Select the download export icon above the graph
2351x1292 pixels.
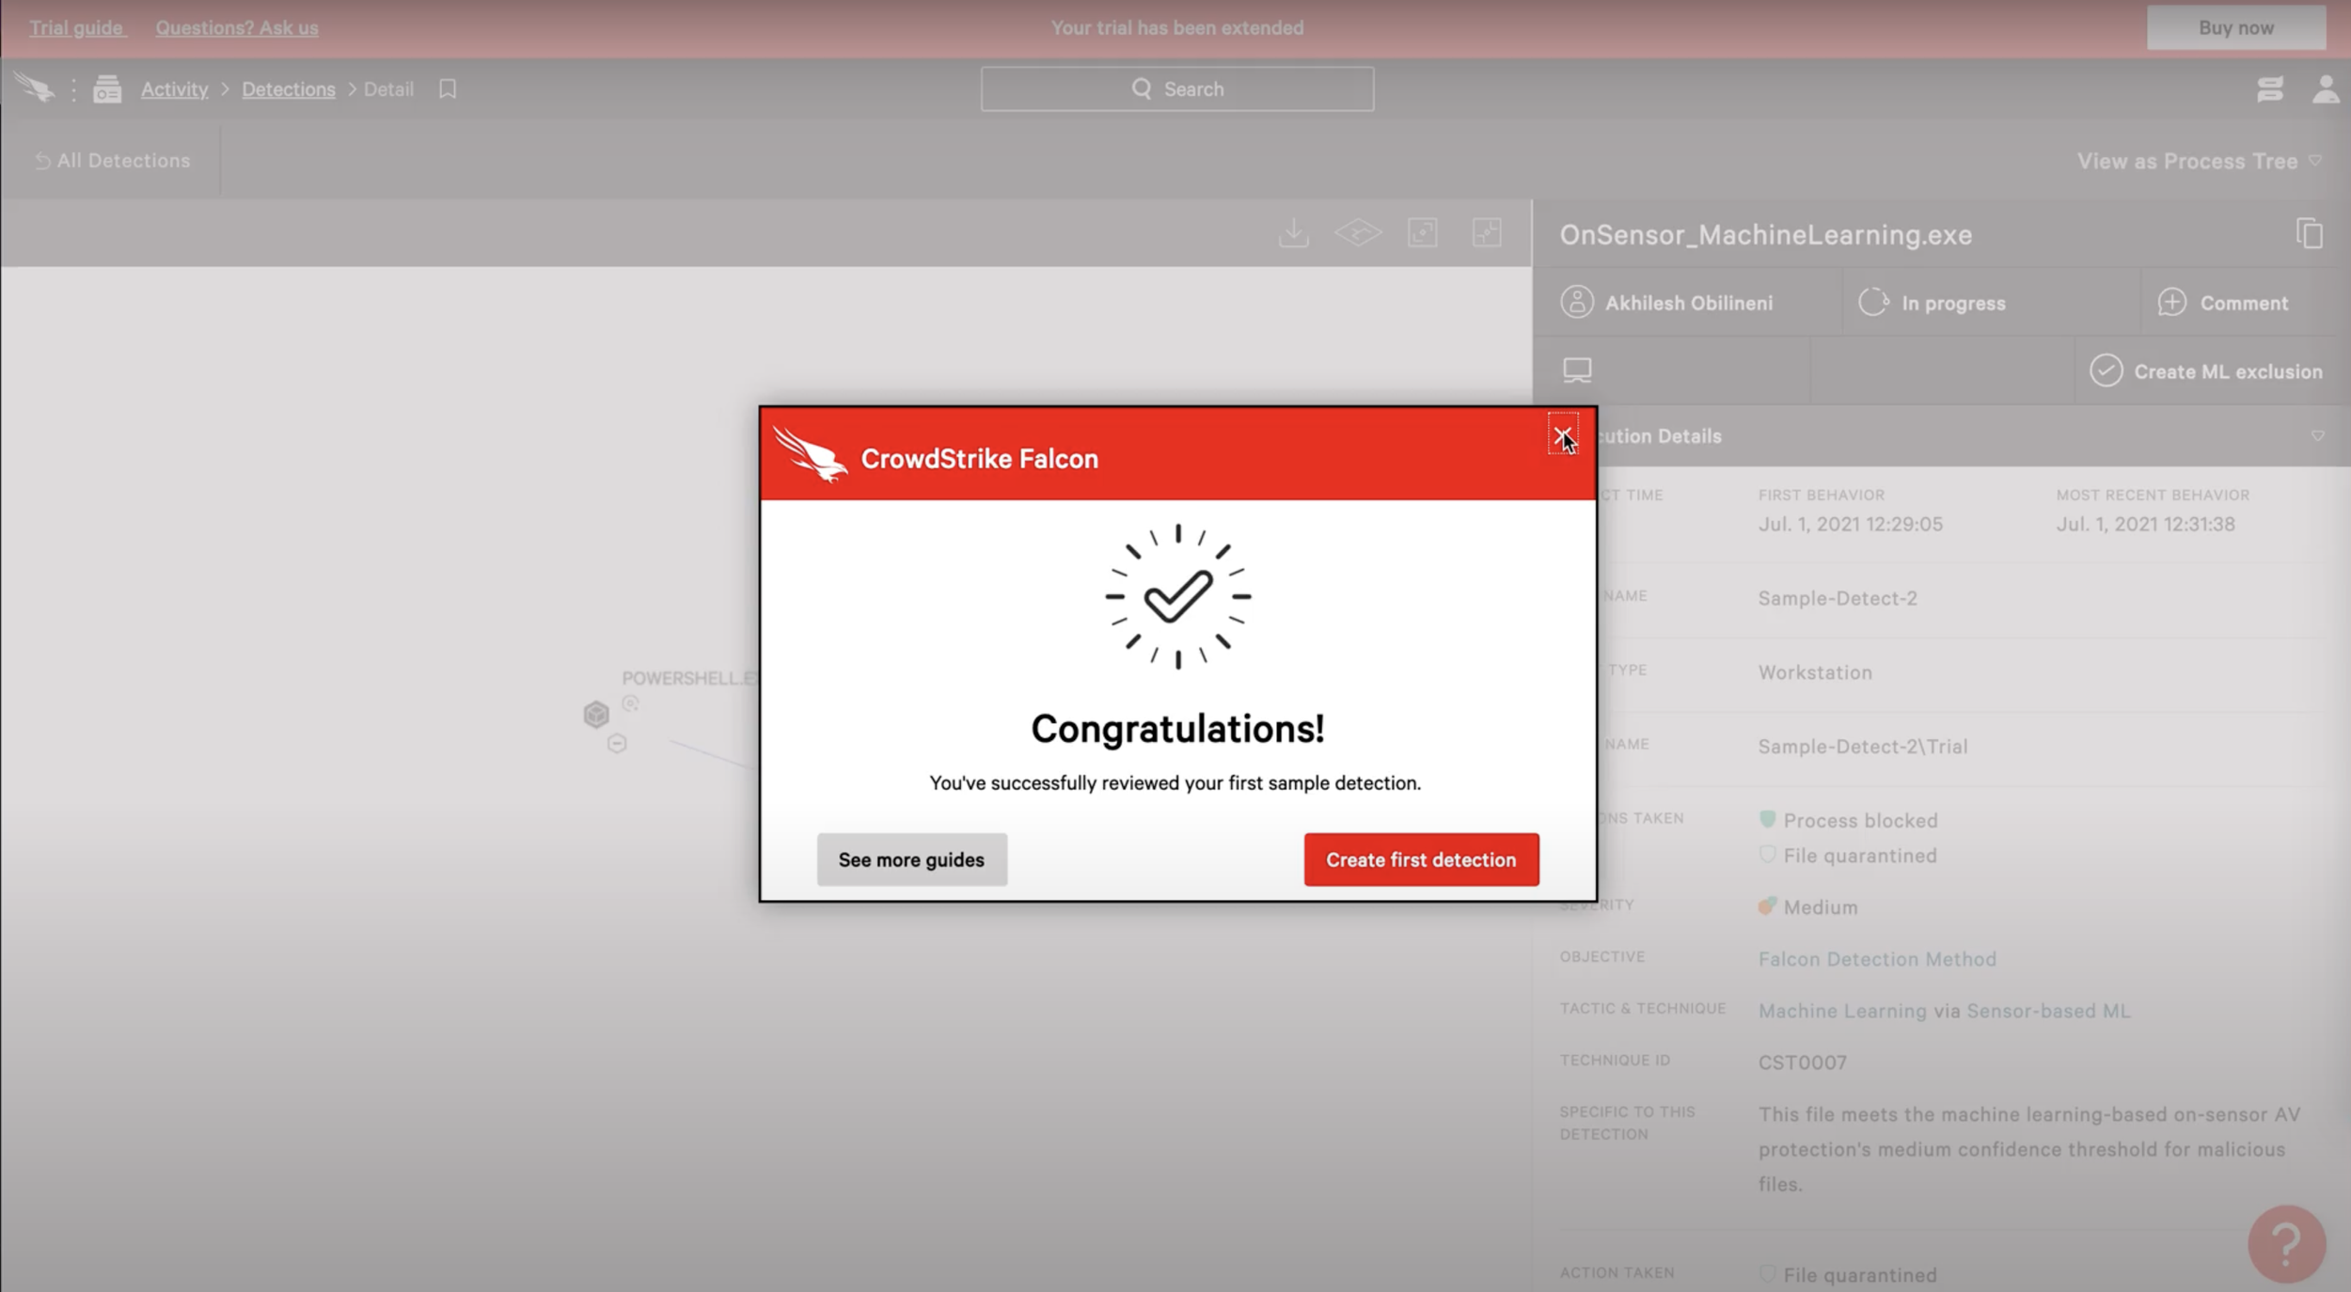coord(1294,232)
